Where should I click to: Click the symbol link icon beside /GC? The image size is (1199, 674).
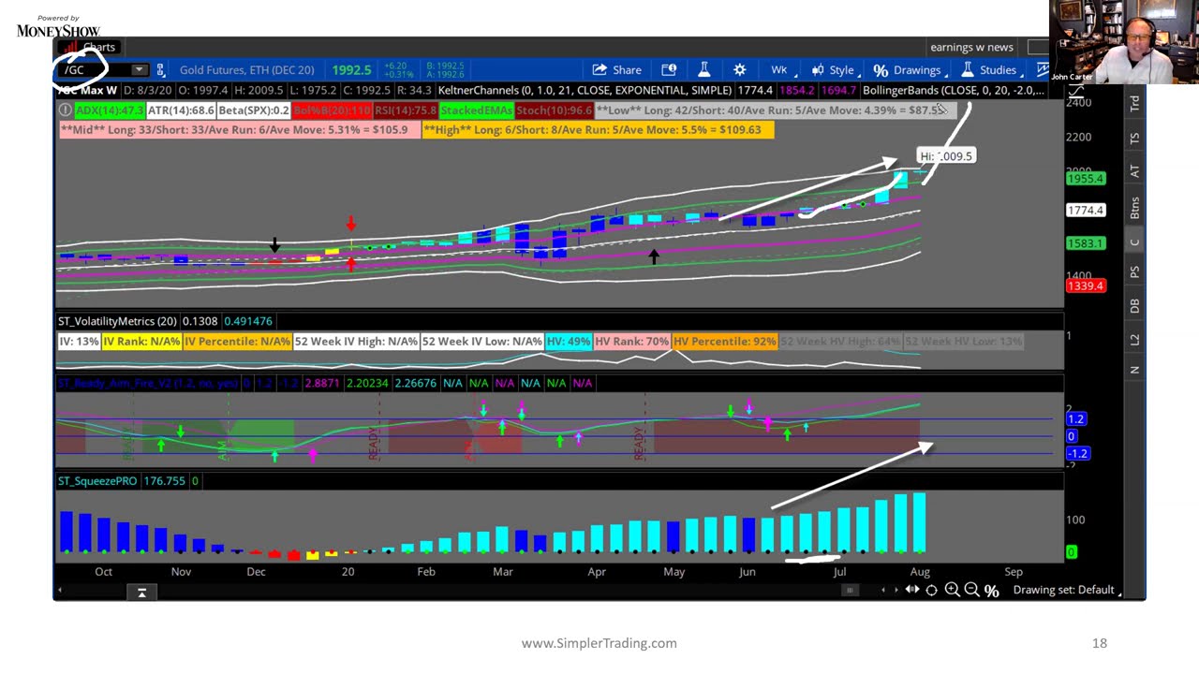coord(160,70)
